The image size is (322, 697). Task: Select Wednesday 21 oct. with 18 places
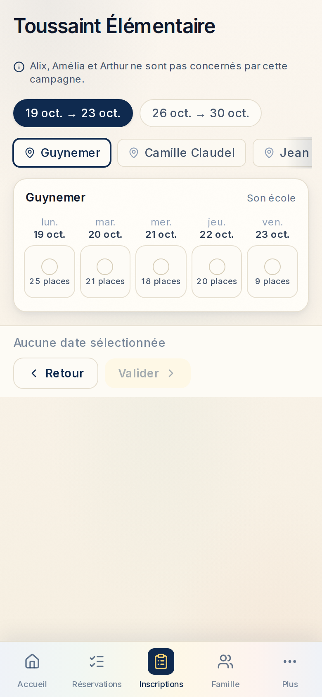pyautogui.click(x=161, y=272)
